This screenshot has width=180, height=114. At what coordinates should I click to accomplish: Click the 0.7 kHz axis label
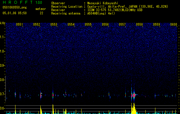coord(2,94)
